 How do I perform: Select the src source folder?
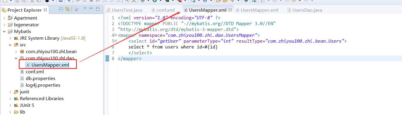[x=23, y=45]
